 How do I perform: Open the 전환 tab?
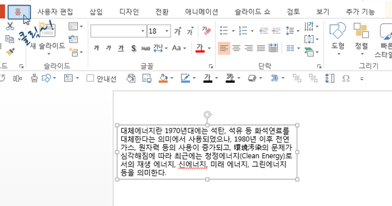[162, 12]
